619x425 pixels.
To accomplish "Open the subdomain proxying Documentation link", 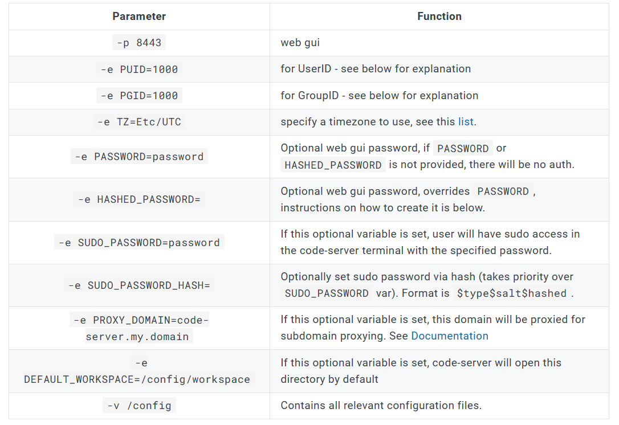I will [x=449, y=336].
